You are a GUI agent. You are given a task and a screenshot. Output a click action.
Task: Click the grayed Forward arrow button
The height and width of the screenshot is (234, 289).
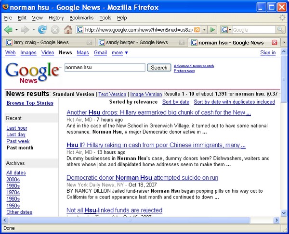pos(25,30)
